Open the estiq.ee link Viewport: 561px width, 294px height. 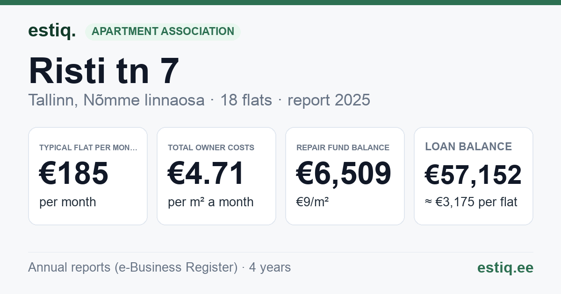pyautogui.click(x=505, y=267)
